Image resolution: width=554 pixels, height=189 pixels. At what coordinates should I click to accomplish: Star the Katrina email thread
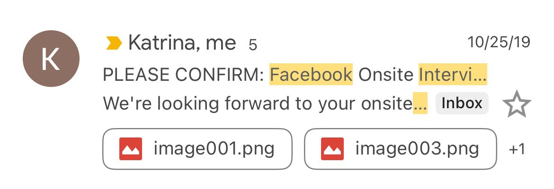coord(517,105)
